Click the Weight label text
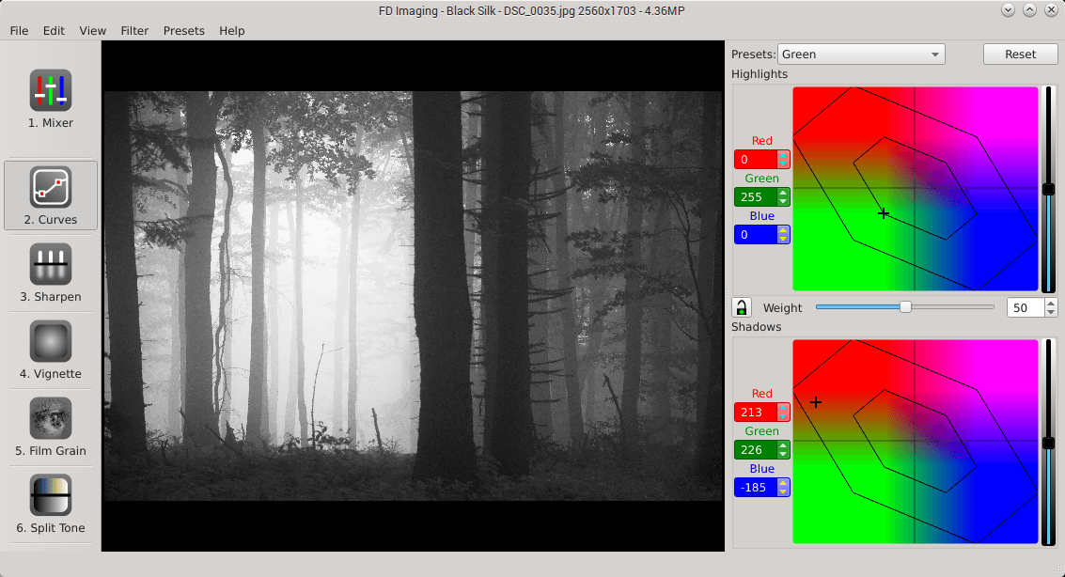 [782, 308]
